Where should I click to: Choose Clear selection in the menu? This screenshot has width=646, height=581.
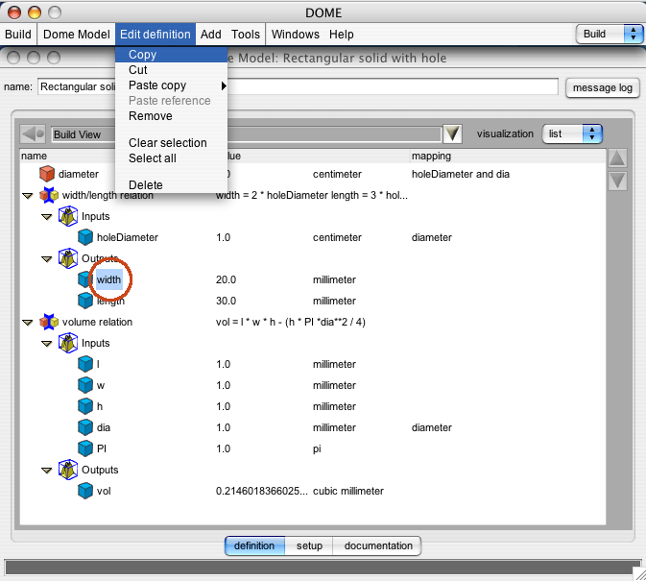(x=172, y=143)
